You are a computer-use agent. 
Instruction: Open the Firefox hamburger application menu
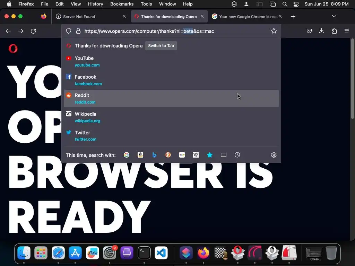click(347, 31)
